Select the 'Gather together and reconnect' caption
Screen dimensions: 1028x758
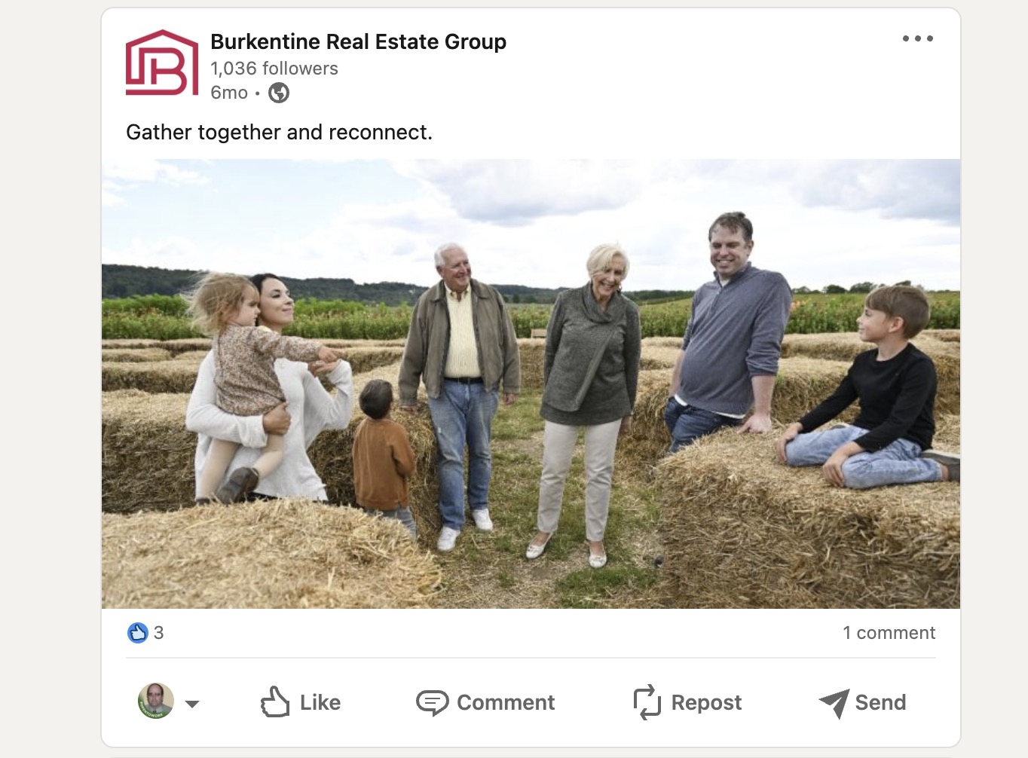tap(279, 133)
